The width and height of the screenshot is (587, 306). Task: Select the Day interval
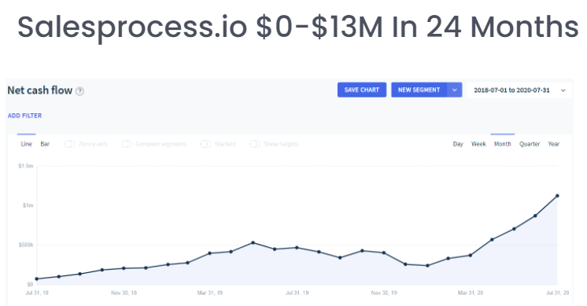click(x=458, y=144)
